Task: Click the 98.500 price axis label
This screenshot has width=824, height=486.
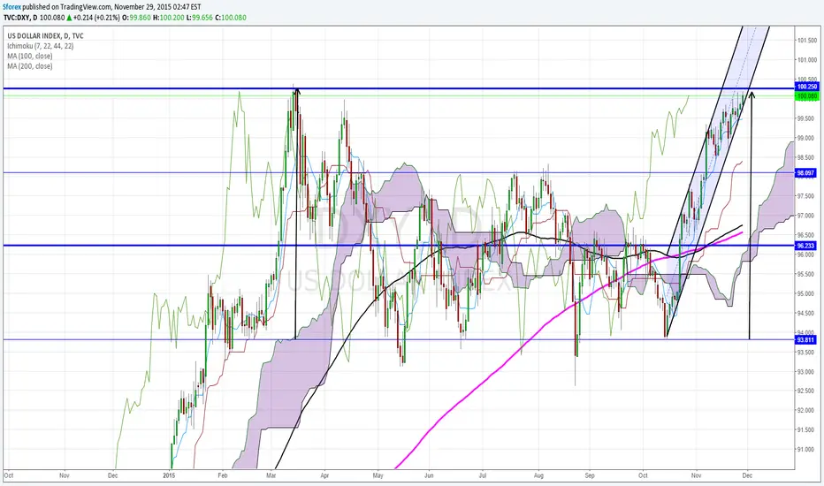Action: tap(806, 157)
